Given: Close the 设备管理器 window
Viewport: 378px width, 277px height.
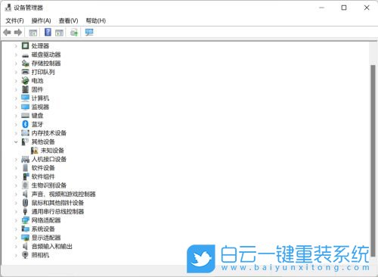Looking at the screenshot, I should point(367,8).
